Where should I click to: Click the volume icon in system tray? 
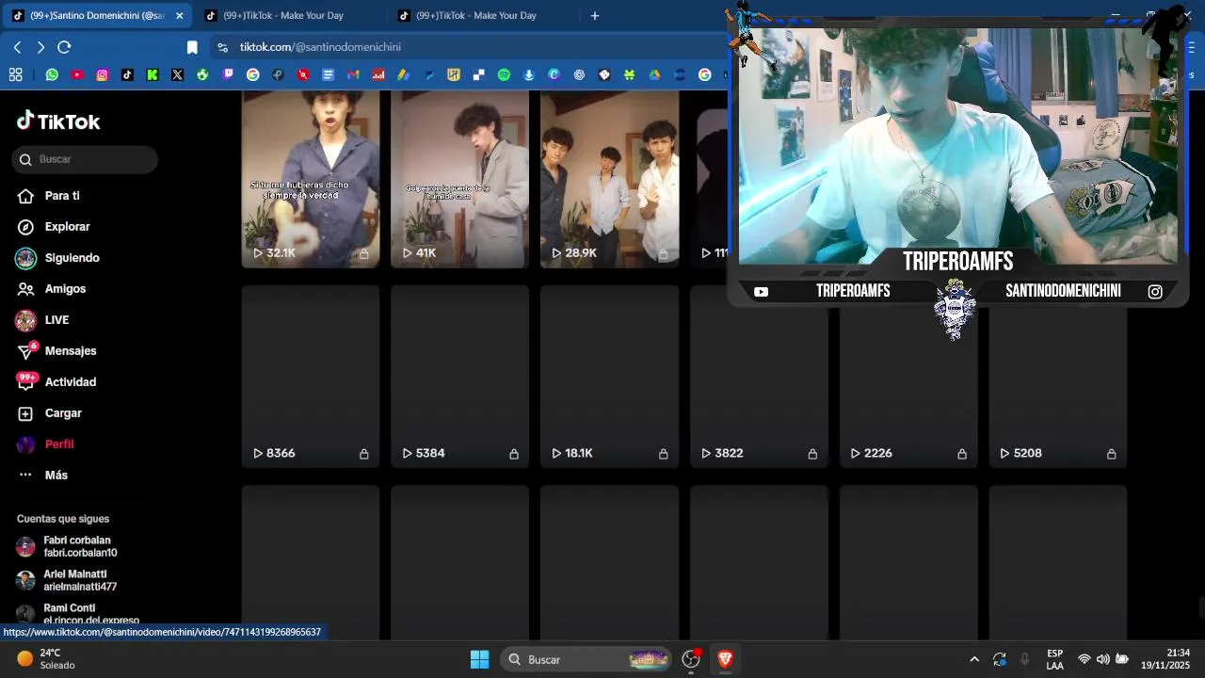click(x=1102, y=659)
